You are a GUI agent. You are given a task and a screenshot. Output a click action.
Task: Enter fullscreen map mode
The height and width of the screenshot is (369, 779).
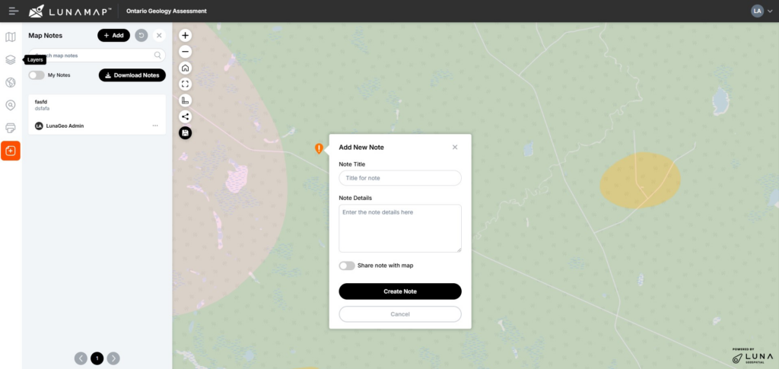[185, 84]
